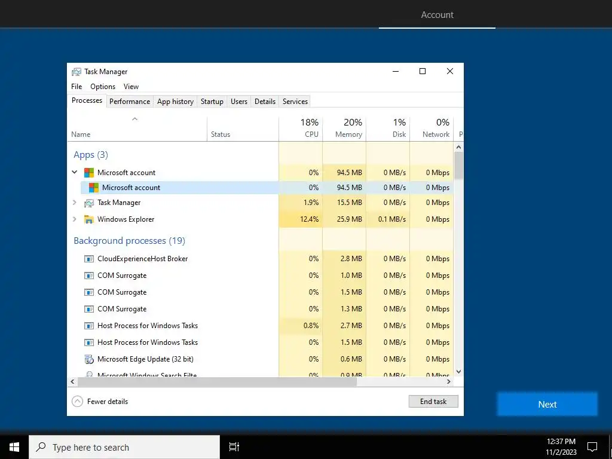Click the 15.5 MB memory value

click(x=349, y=203)
